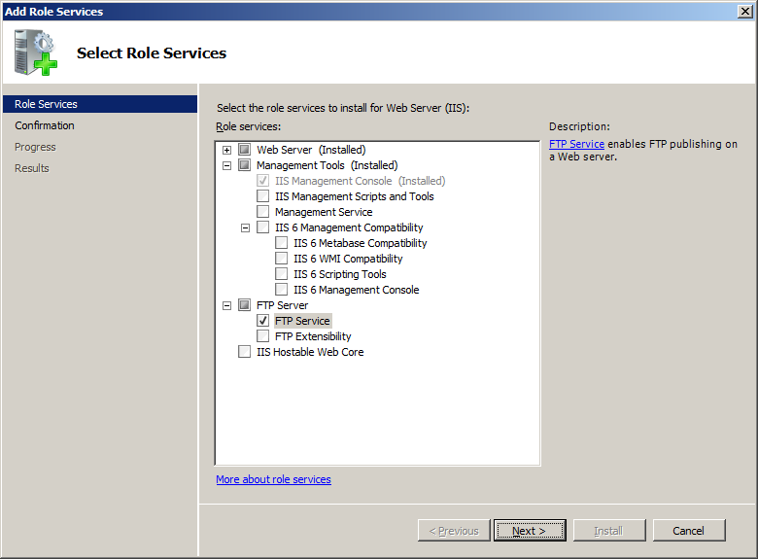Screen dimensions: 758x559
Task: Open the More about role services link
Action: click(x=273, y=479)
